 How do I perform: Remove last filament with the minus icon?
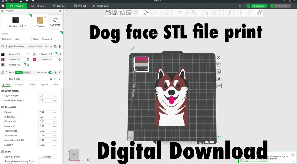[51, 47]
